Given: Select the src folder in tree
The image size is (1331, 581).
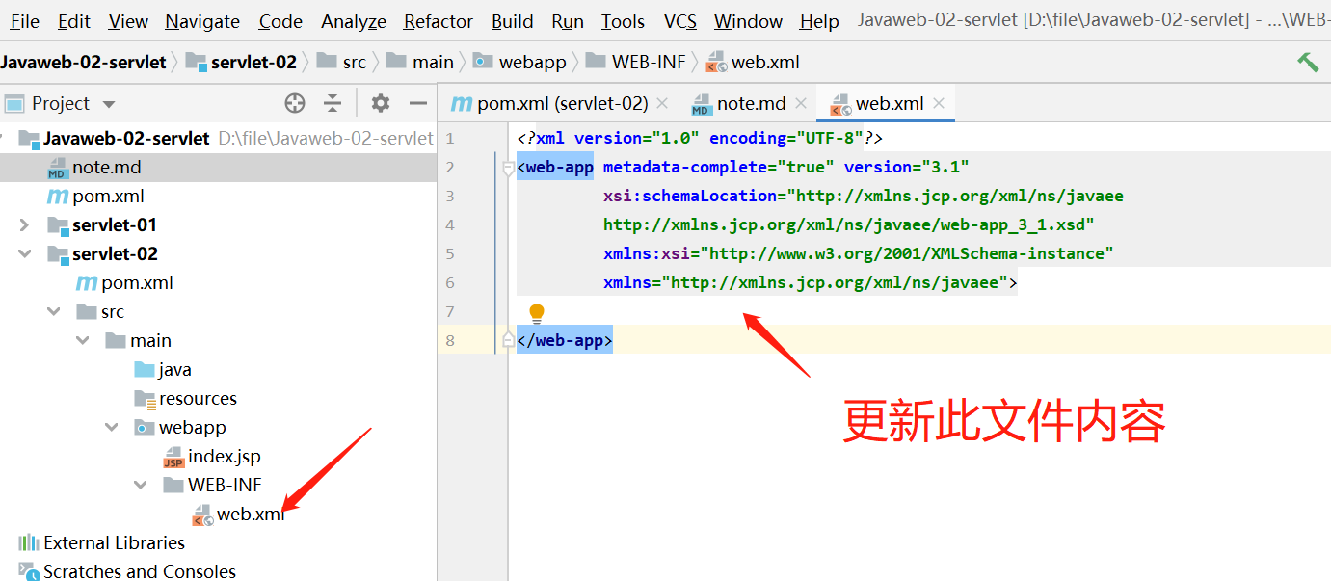Looking at the screenshot, I should (x=113, y=311).
